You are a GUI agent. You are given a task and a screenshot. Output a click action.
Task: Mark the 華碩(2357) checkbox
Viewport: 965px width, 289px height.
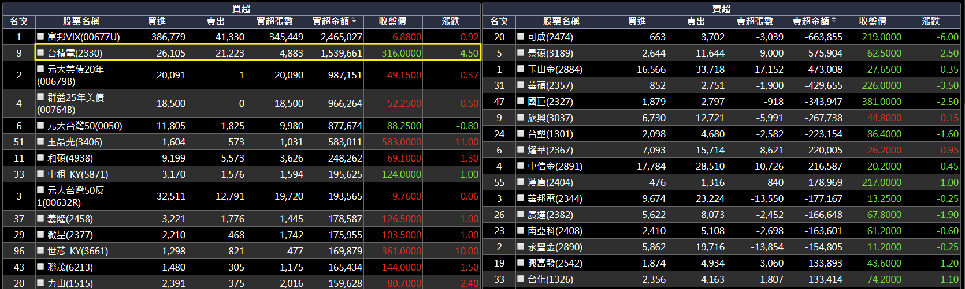tap(521, 85)
